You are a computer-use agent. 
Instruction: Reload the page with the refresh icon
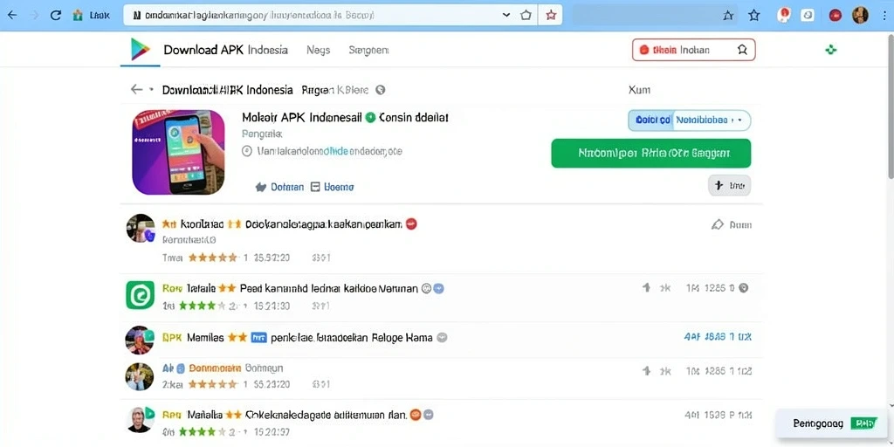click(x=56, y=16)
